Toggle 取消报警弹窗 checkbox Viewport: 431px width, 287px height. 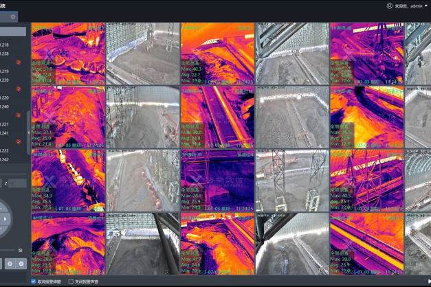tap(34, 281)
